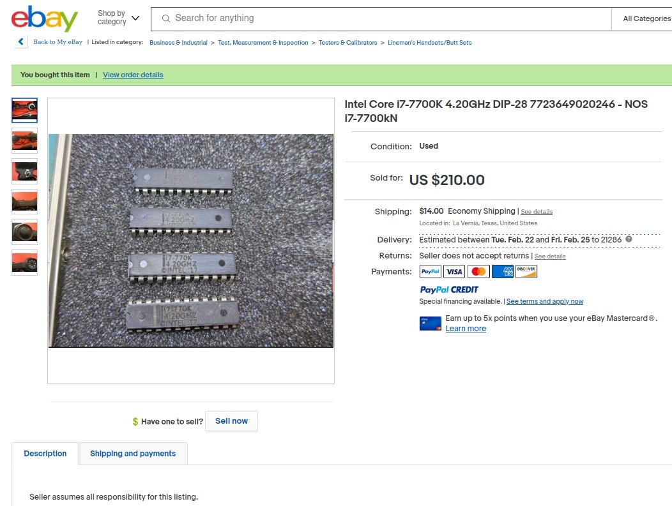The image size is (672, 506).
Task: Type in the Search for anything field
Action: tap(383, 19)
